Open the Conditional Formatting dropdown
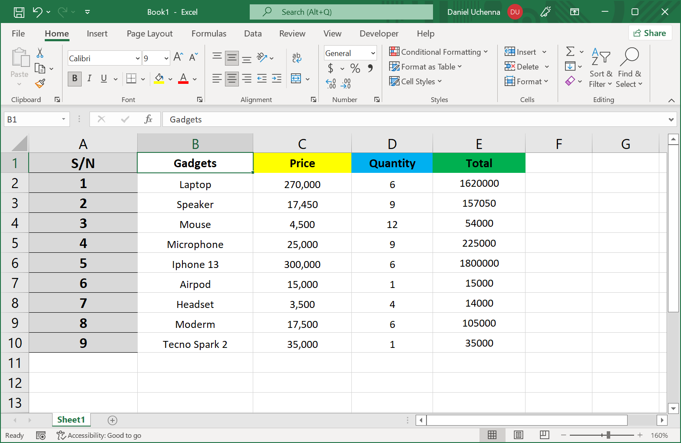This screenshot has width=681, height=443. pyautogui.click(x=439, y=52)
